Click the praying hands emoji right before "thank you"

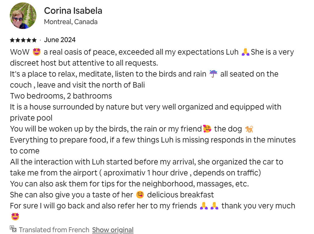[x=215, y=206]
